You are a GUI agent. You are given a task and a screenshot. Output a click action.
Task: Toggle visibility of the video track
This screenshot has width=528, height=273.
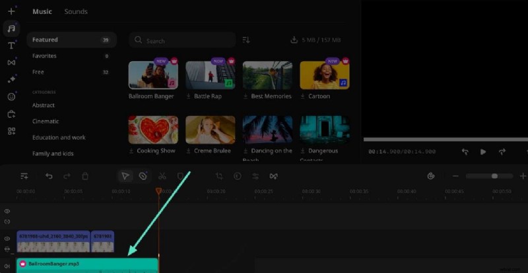point(7,238)
